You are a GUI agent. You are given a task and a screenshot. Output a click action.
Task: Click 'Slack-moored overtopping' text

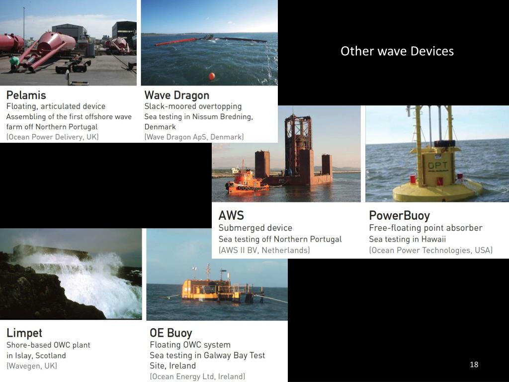click(x=193, y=106)
